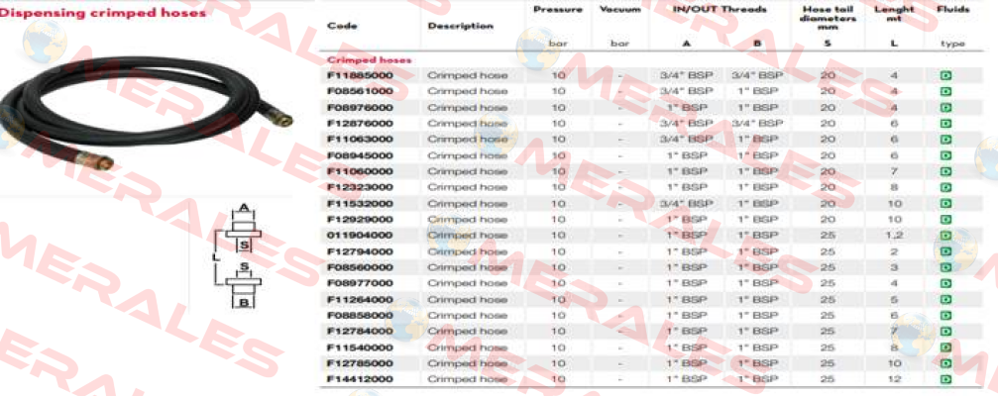Click the red 'Crimped hoses' section label
The image size is (998, 396).
click(x=369, y=59)
